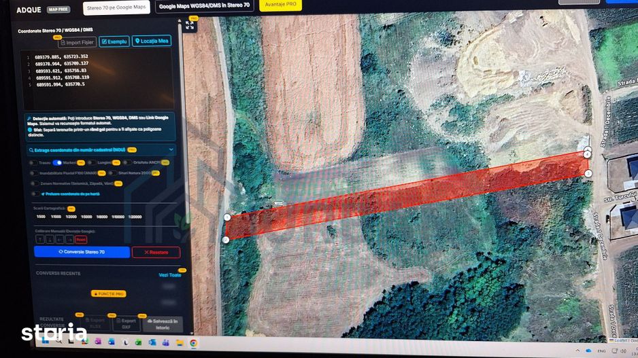Image resolution: width=638 pixels, height=358 pixels.
Task: Run Conversie Stereo 70
Action: pos(82,252)
